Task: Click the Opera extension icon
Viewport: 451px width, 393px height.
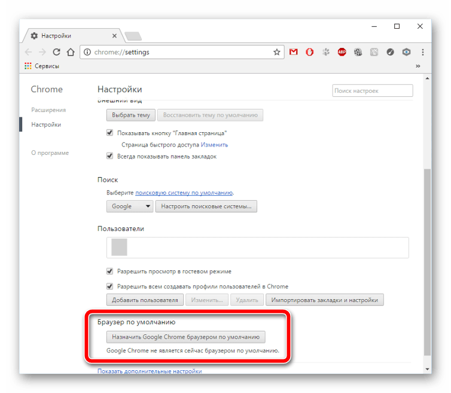Action: [310, 52]
